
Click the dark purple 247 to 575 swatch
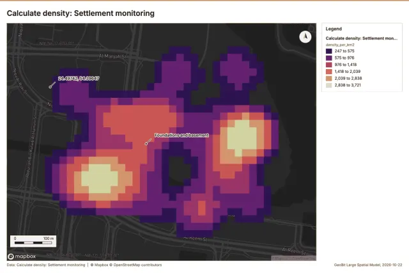pyautogui.click(x=328, y=51)
